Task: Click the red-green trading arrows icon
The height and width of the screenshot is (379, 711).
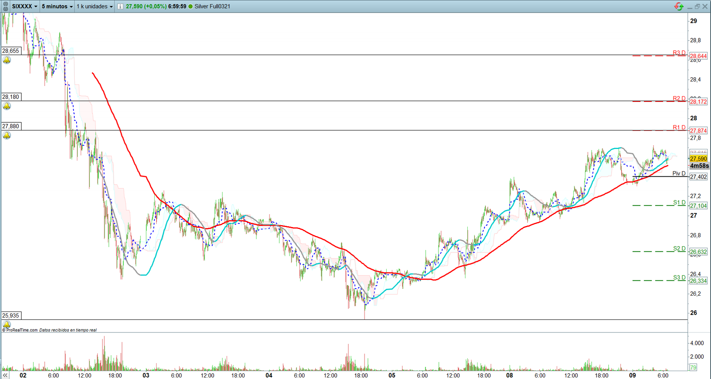Action: (x=678, y=6)
